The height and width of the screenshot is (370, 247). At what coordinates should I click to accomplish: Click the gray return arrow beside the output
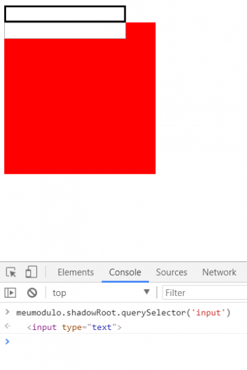[7, 326]
